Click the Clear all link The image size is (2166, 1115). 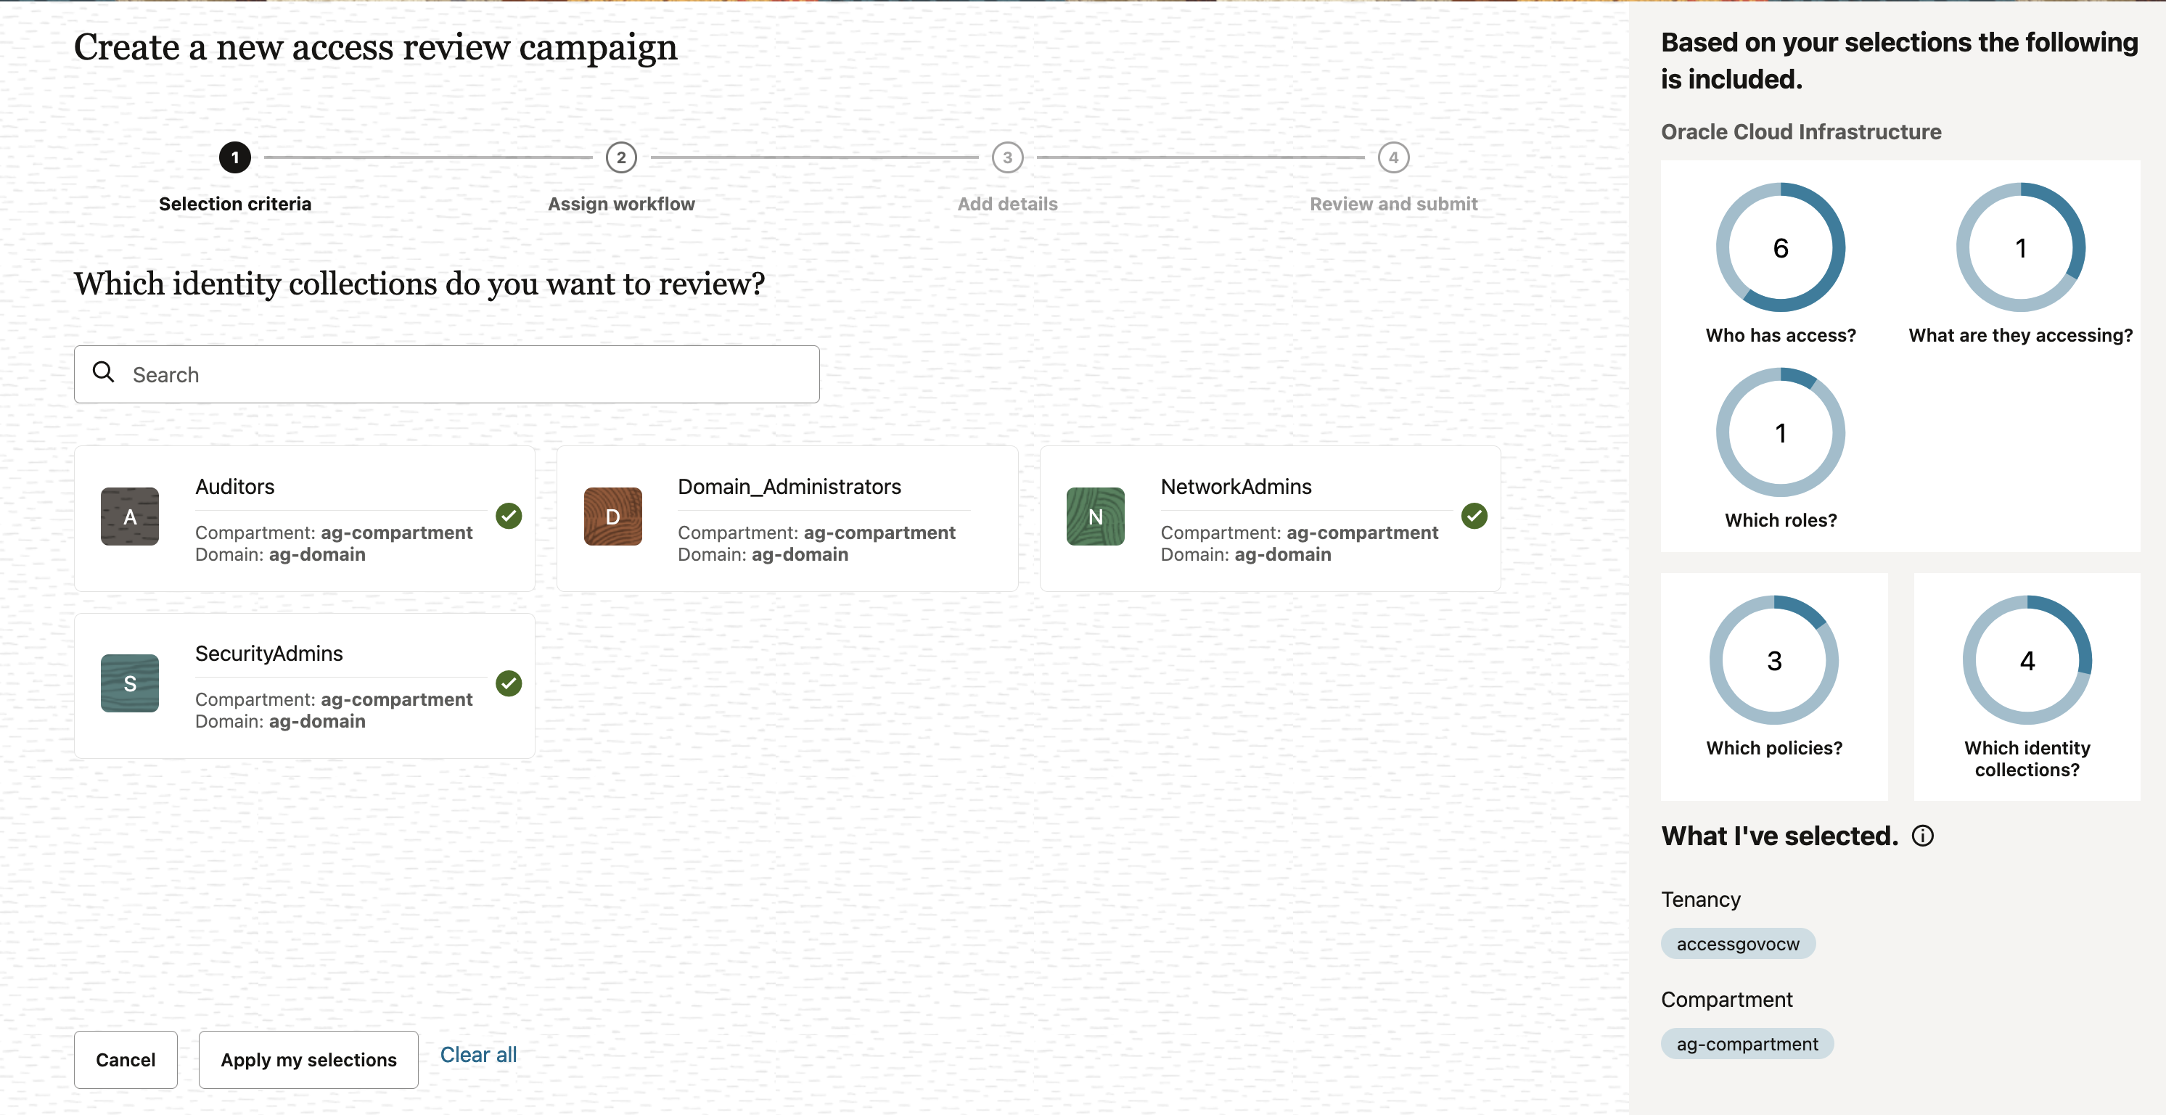[478, 1055]
